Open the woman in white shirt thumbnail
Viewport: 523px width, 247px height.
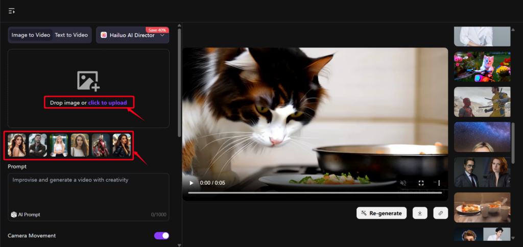[482, 36]
